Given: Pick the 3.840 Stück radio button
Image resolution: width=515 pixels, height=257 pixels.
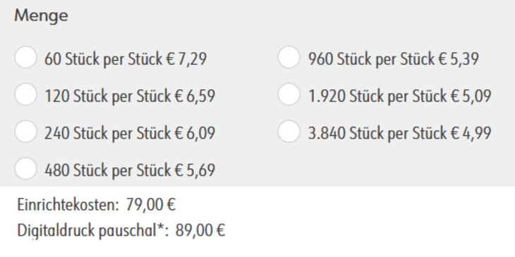Looking at the screenshot, I should click(x=289, y=131).
